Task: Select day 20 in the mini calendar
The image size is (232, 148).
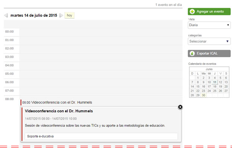Action: (x=226, y=87)
